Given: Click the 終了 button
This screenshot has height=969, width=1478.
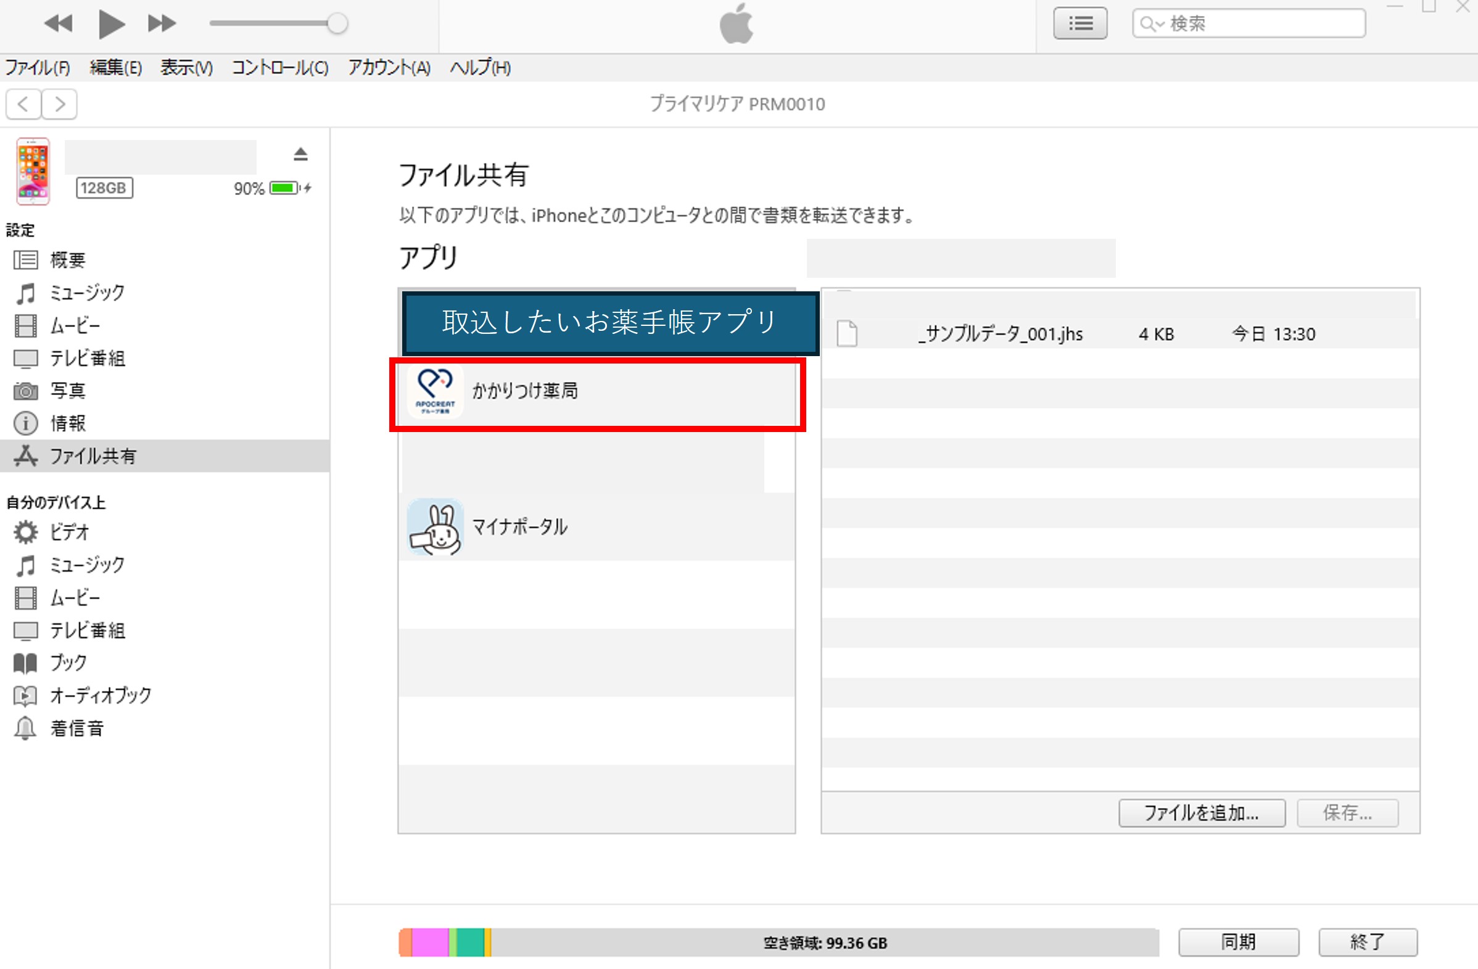Looking at the screenshot, I should tap(1368, 942).
